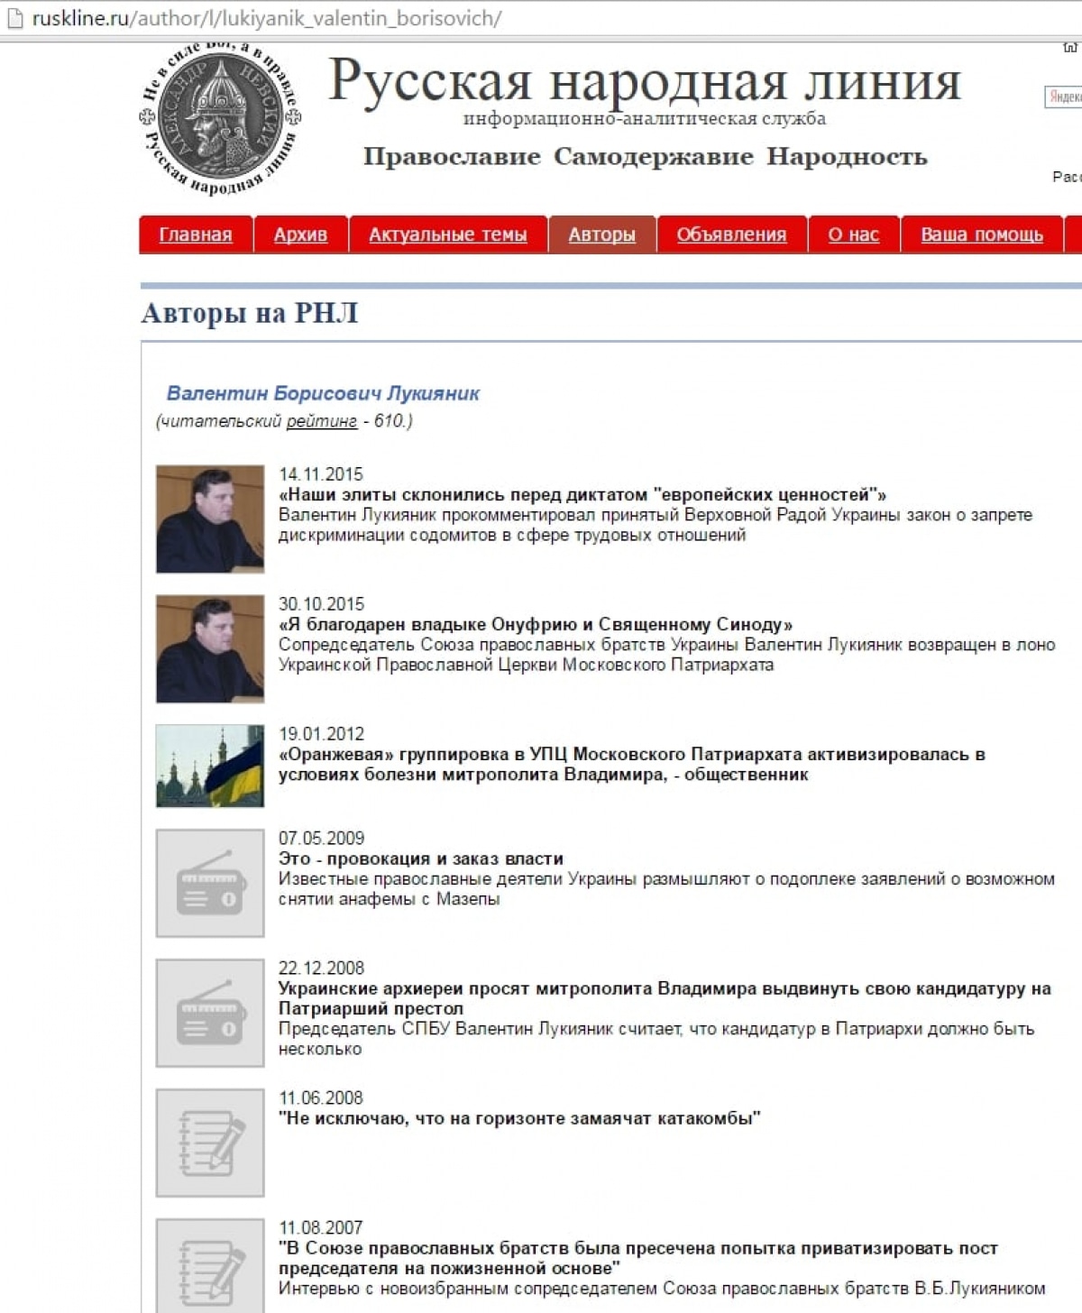Click summary text Сопредседатель Союза православных братств Украины
The image size is (1082, 1313).
click(666, 655)
